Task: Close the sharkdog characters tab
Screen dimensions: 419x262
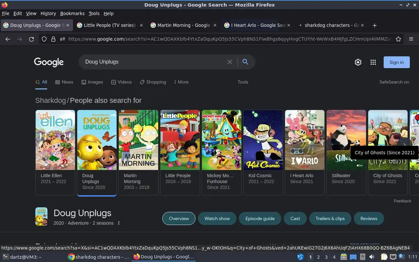Action: tap(362, 25)
